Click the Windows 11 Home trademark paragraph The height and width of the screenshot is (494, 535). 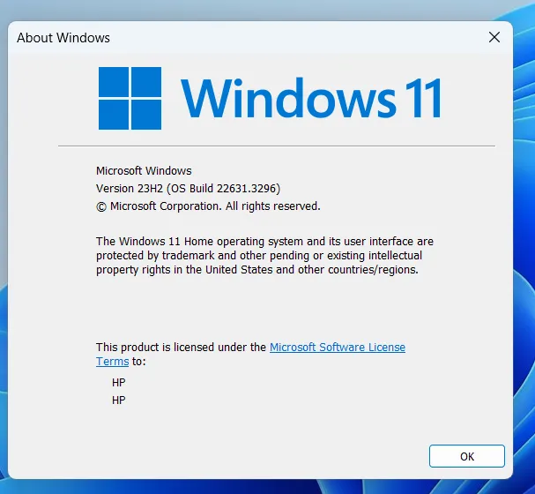coord(264,256)
